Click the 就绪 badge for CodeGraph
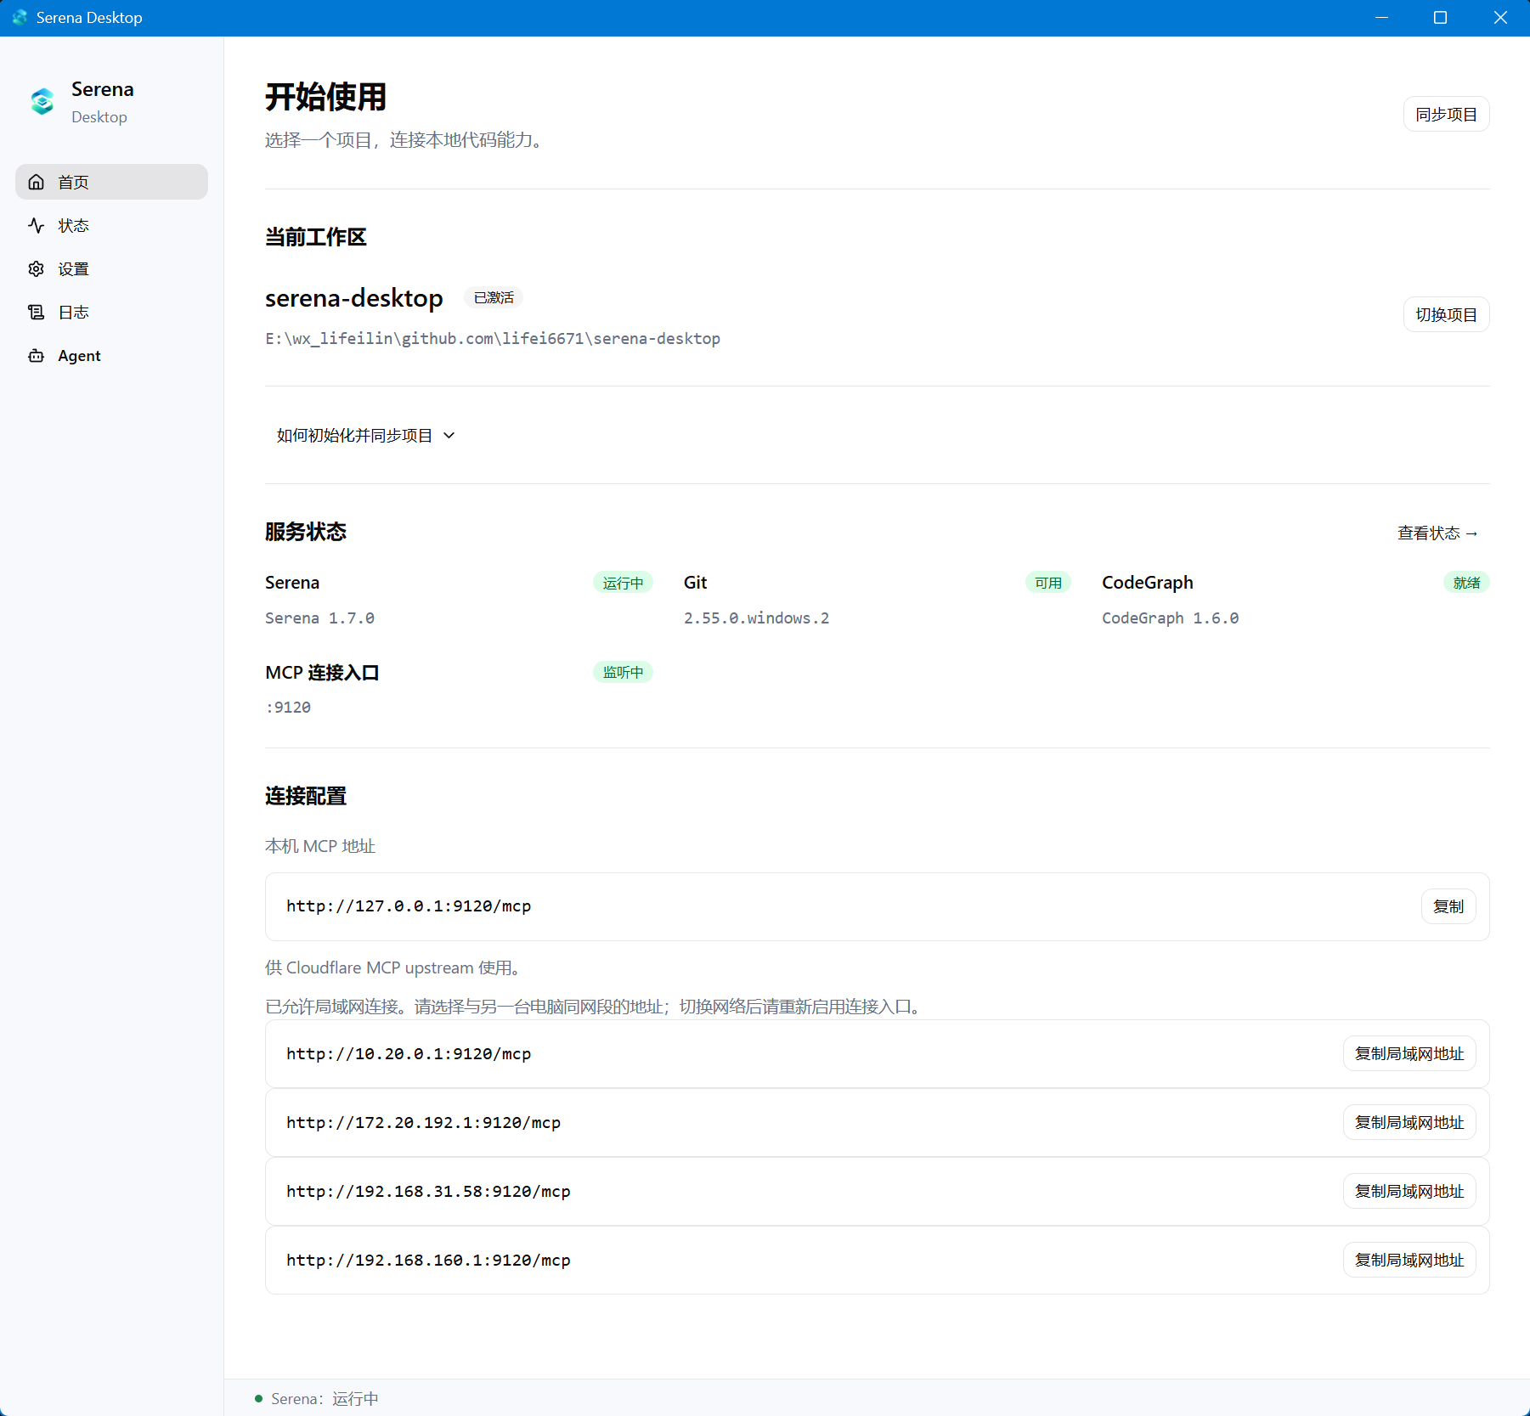The height and width of the screenshot is (1416, 1530). pos(1466,583)
